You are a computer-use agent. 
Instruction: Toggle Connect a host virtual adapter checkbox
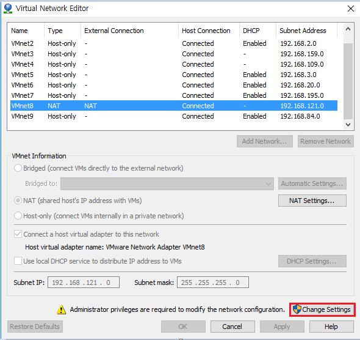pyautogui.click(x=18, y=234)
